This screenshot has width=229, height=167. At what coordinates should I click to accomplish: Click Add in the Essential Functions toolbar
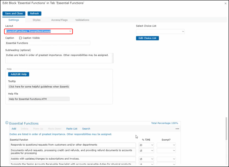coord(14,129)
